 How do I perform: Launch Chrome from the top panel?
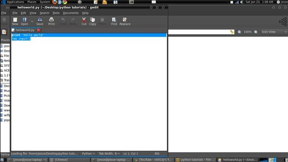click(x=65, y=2)
